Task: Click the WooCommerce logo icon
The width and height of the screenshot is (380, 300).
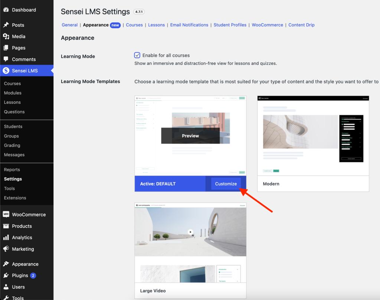Action: tap(6, 214)
